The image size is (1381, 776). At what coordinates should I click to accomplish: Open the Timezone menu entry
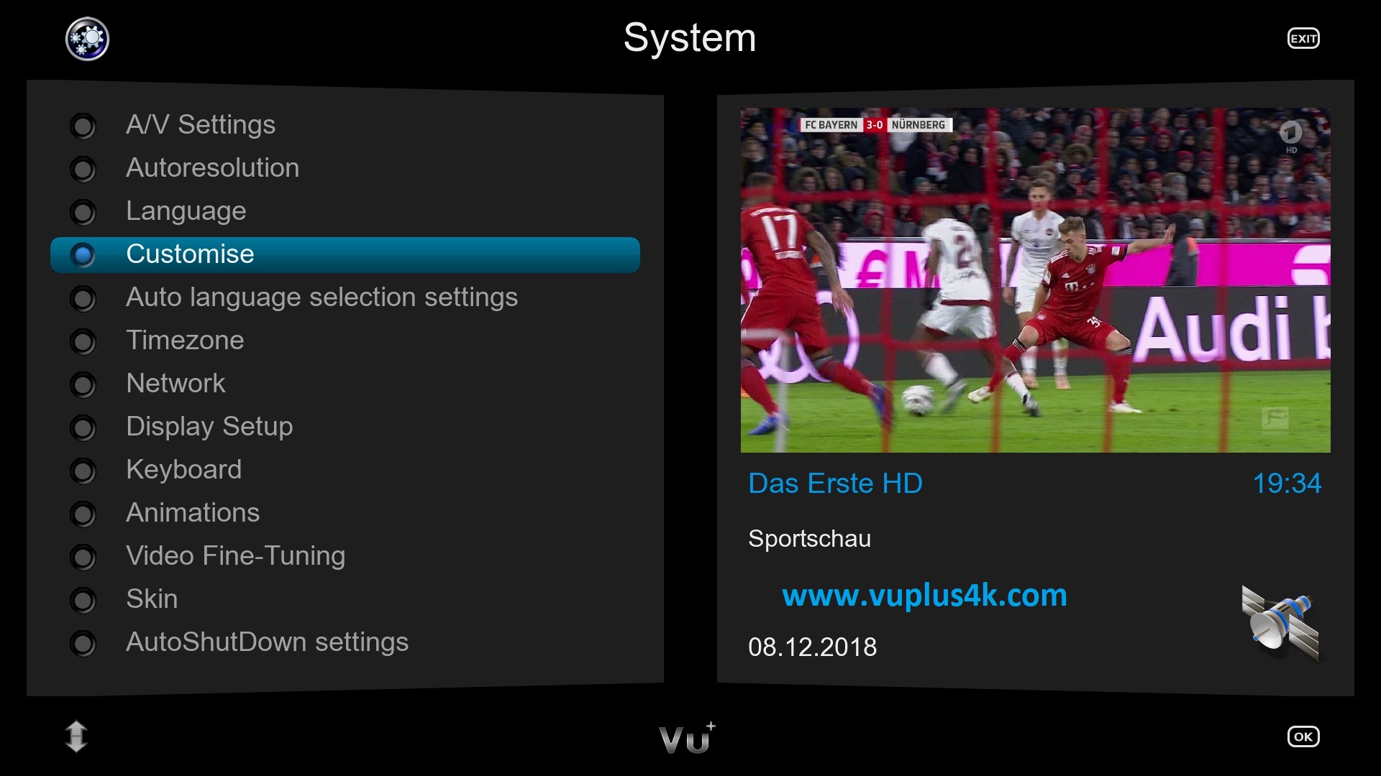pos(345,341)
